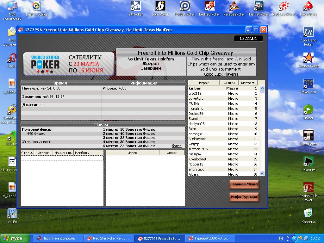The width and height of the screenshot is (324, 243).
Task: Open 24hPoker desktop icon
Action: click(135, 6)
